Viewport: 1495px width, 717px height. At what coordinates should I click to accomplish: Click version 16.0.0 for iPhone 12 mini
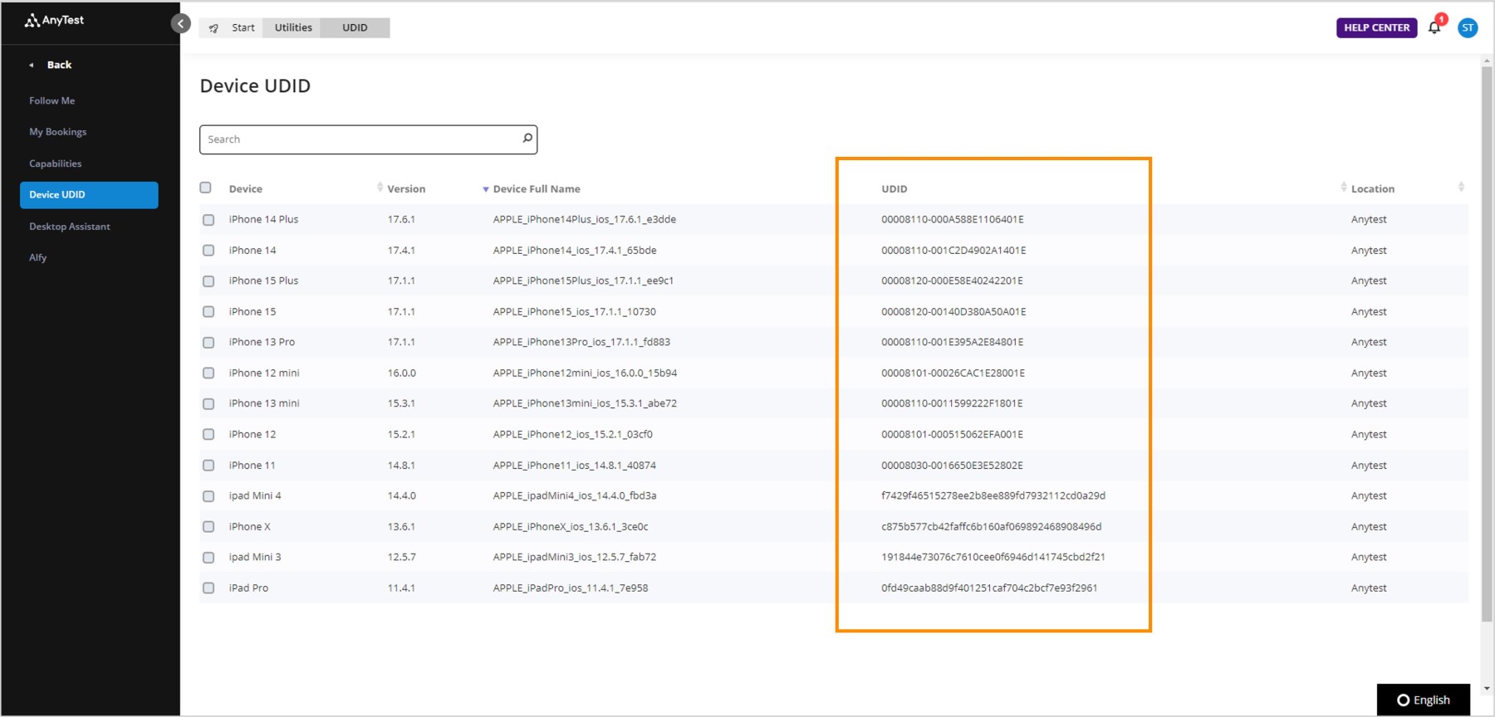pyautogui.click(x=401, y=373)
